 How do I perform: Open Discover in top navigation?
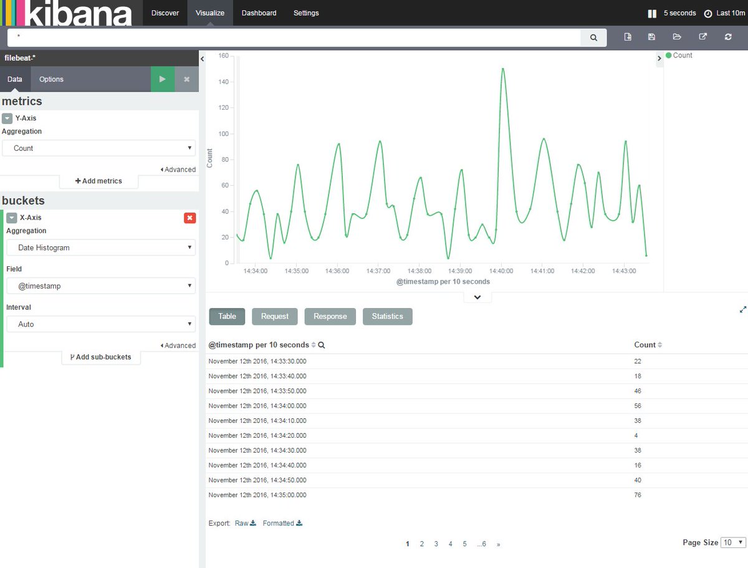click(x=165, y=13)
